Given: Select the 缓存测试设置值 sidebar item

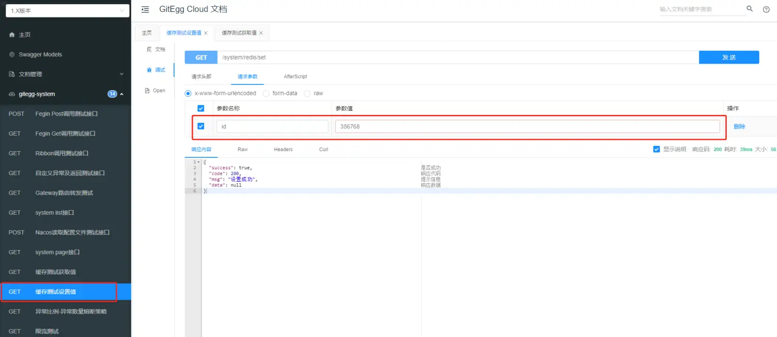Looking at the screenshot, I should [65, 292].
